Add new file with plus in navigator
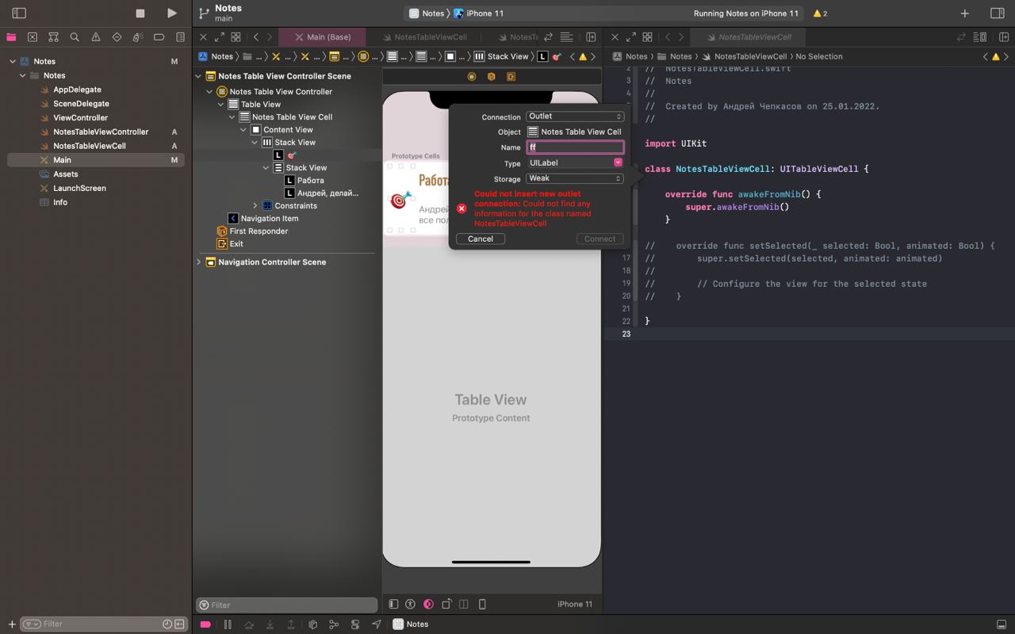This screenshot has width=1015, height=634. pos(11,624)
